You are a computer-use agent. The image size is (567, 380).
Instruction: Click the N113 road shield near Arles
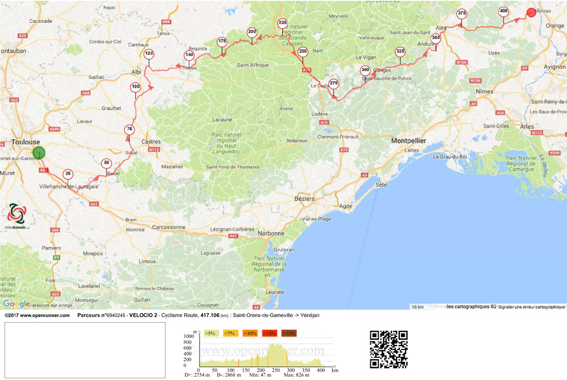click(x=537, y=133)
